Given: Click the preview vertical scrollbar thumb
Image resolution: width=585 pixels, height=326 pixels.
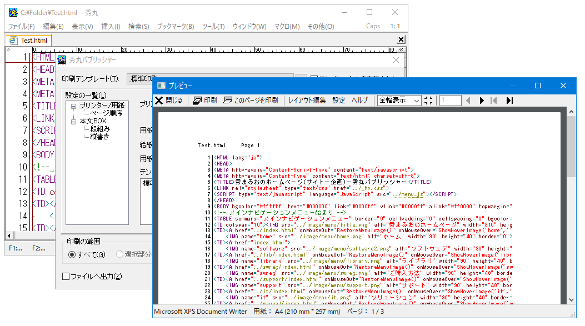Looking at the screenshot, I should click(x=572, y=147).
